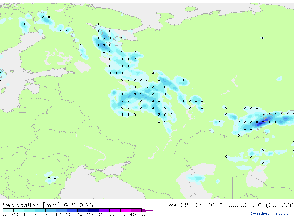Click the 20 precipitation value on the map

click(263, 122)
